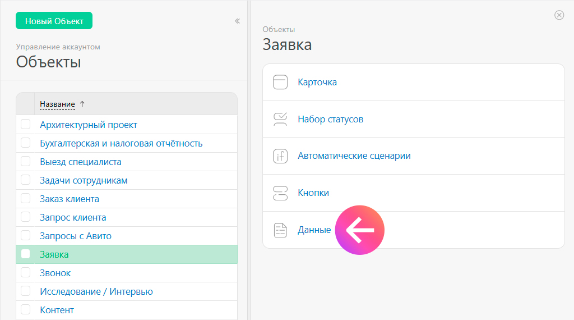Sort by the Название column header
This screenshot has width=574, height=320.
pos(57,104)
